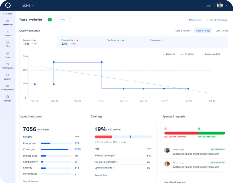Viewport: 233px width, 183px height.
Task: Click See all files link
Action: 101,175
